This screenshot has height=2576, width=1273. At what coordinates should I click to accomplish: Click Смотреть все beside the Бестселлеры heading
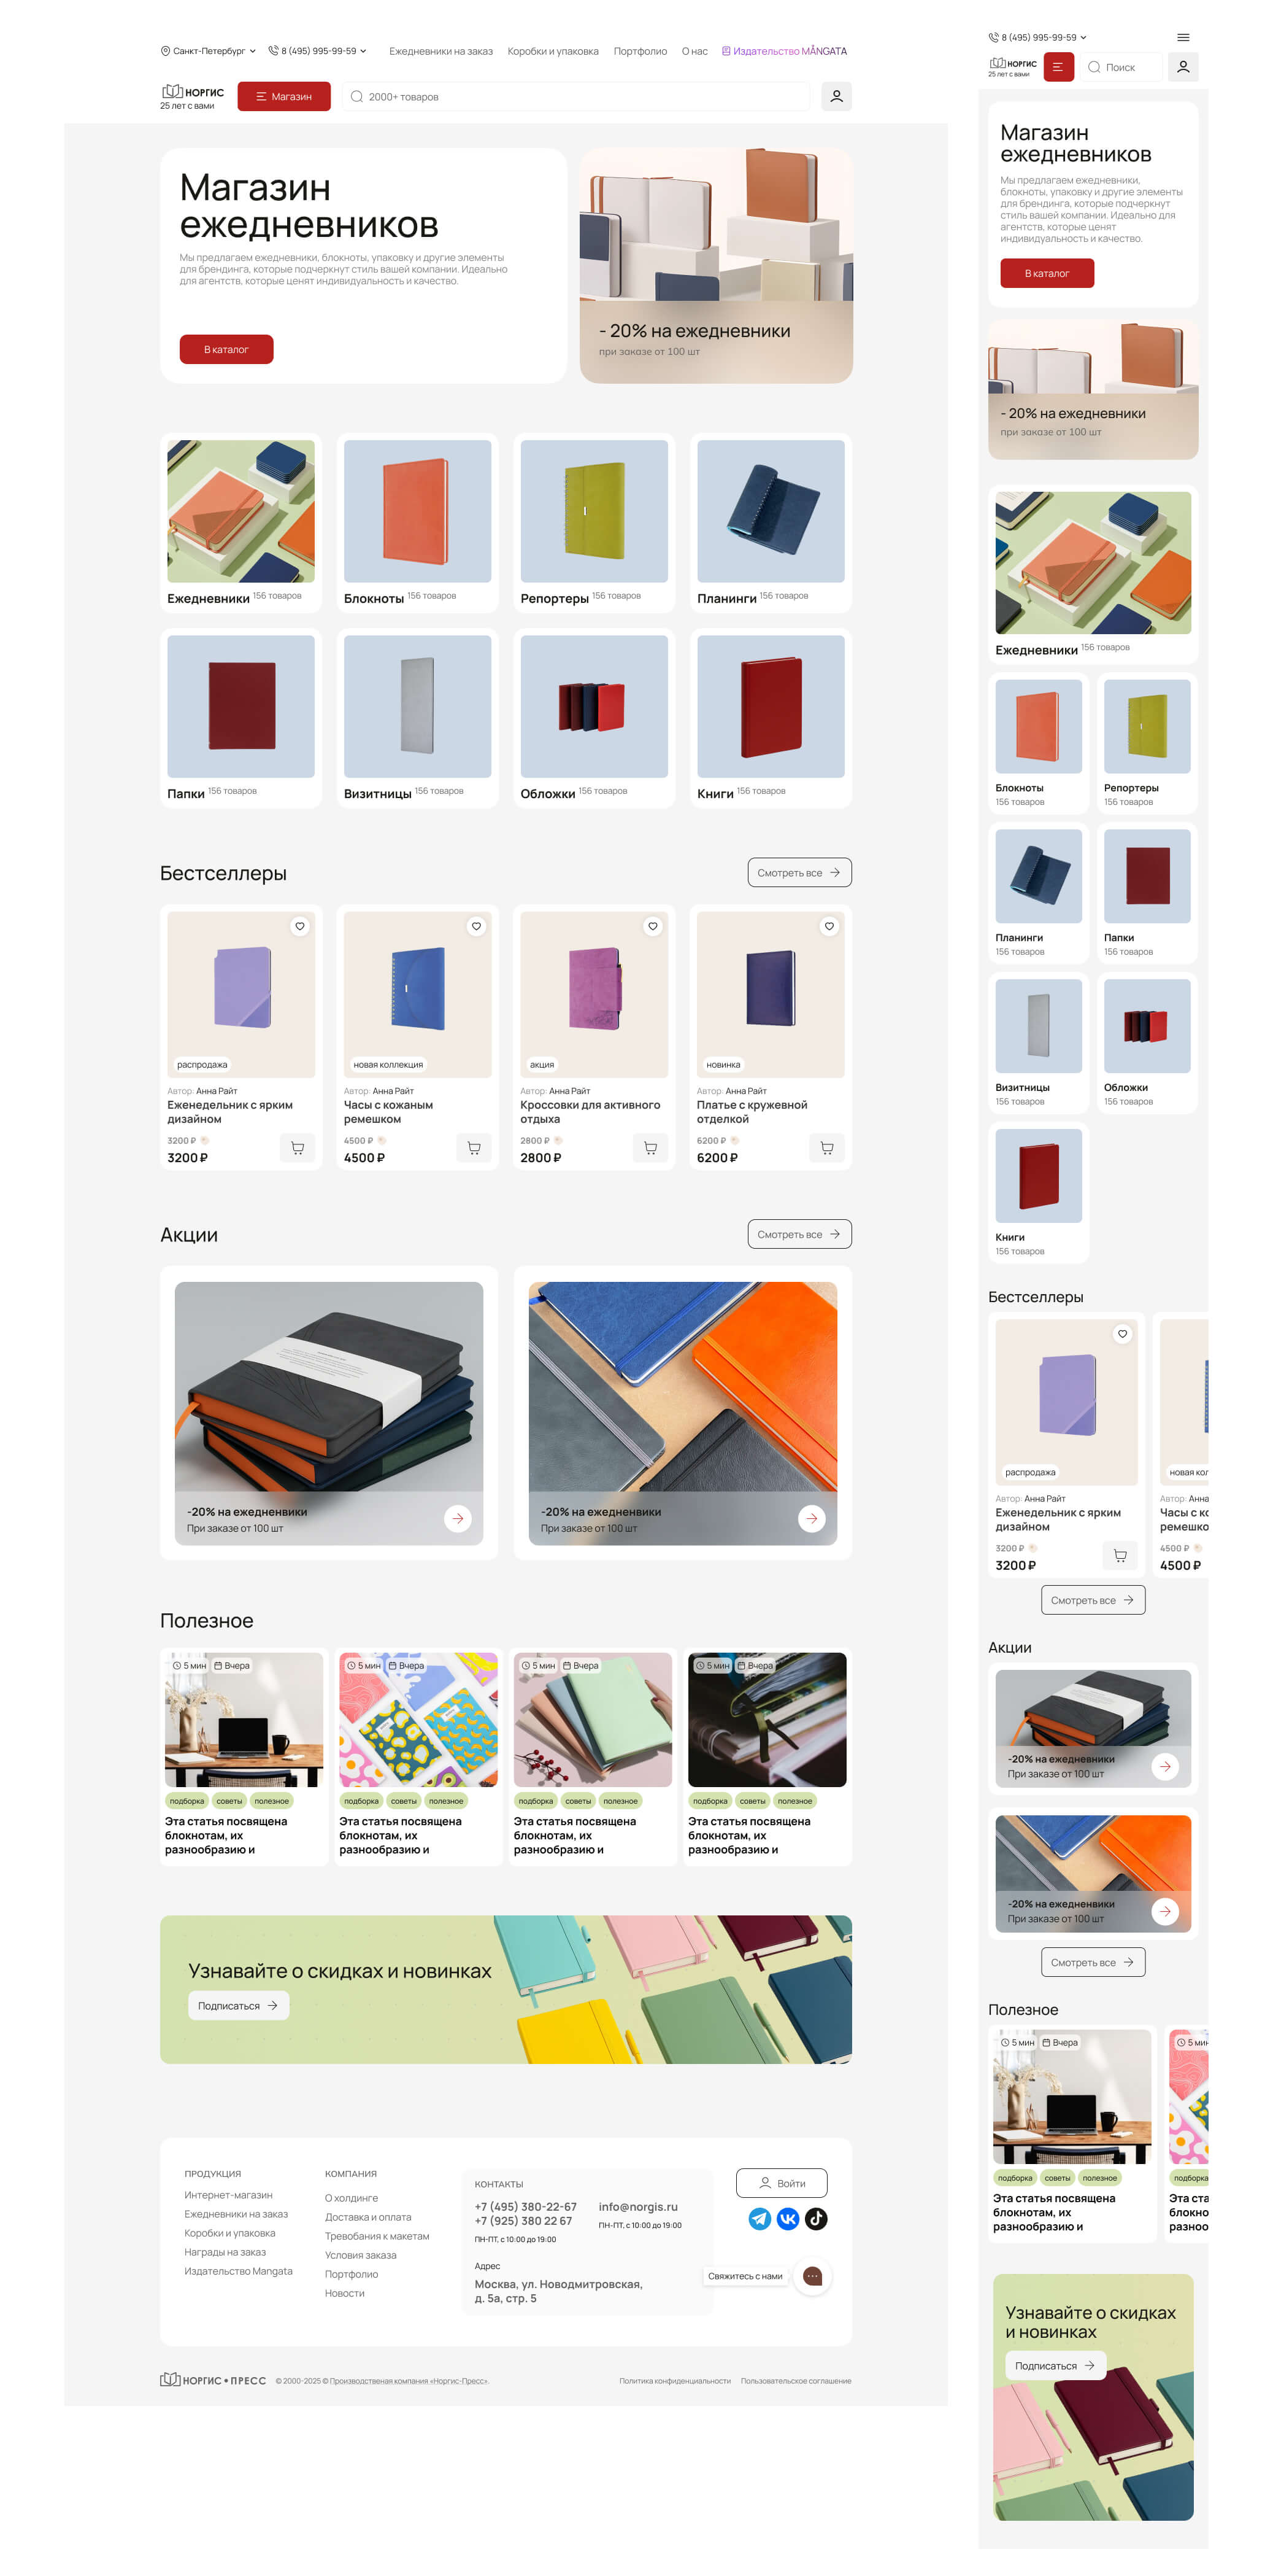[x=799, y=872]
